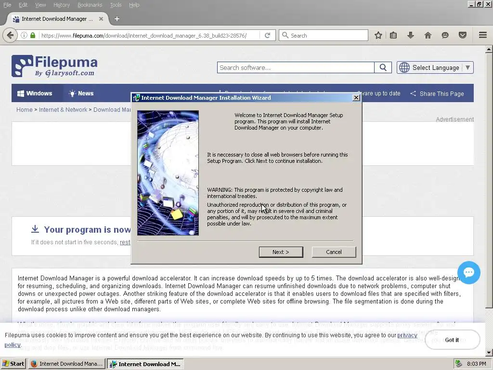Image resolution: width=493 pixels, height=370 pixels.
Task: Expand the Select Language dropdown arrow
Action: coord(468,67)
